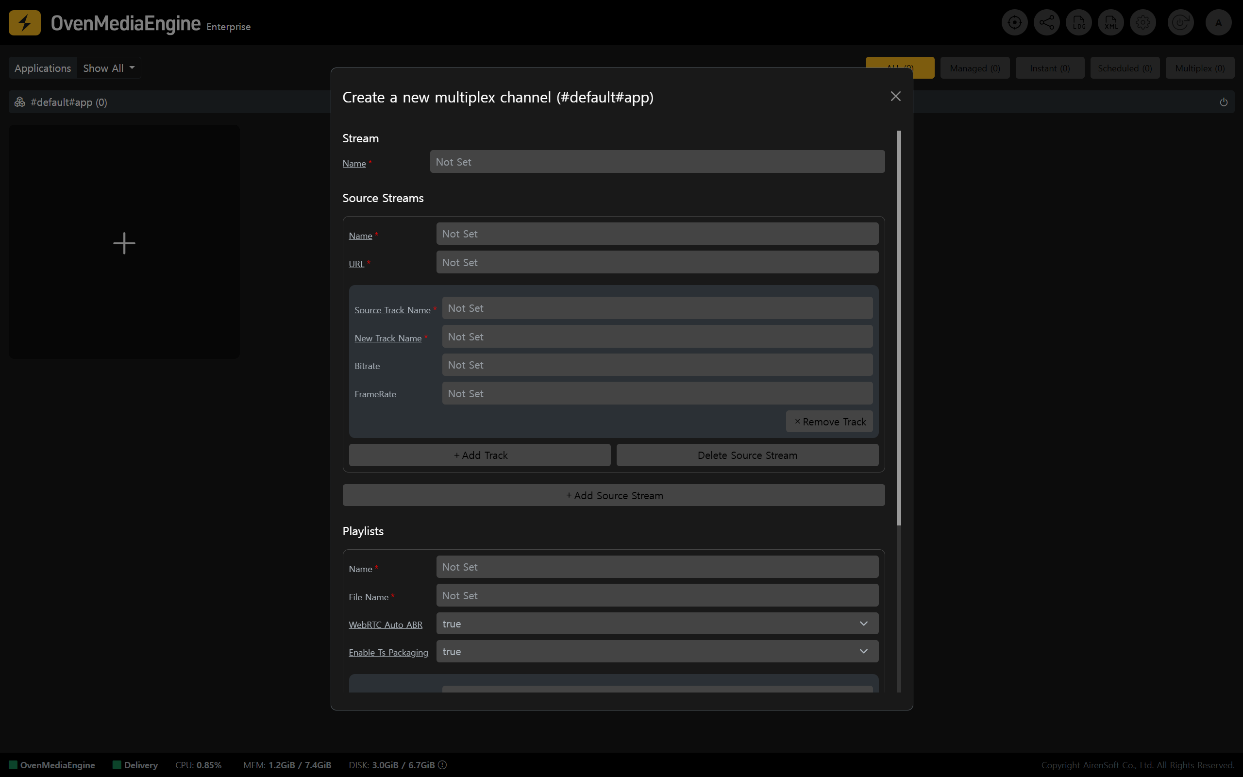Screen dimensions: 1243x777
Task: Click the restart power icon in header
Action: [1180, 23]
